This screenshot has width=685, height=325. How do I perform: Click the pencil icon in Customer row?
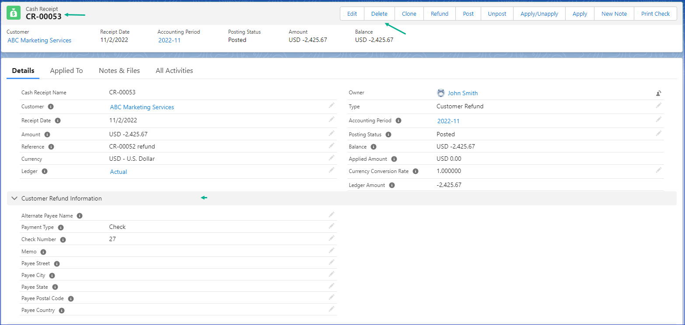pyautogui.click(x=332, y=106)
